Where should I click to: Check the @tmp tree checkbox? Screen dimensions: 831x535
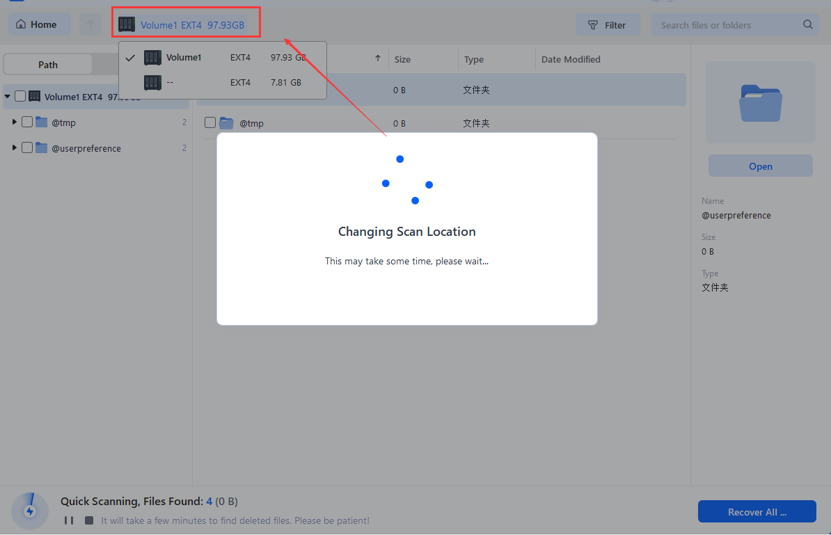[27, 122]
